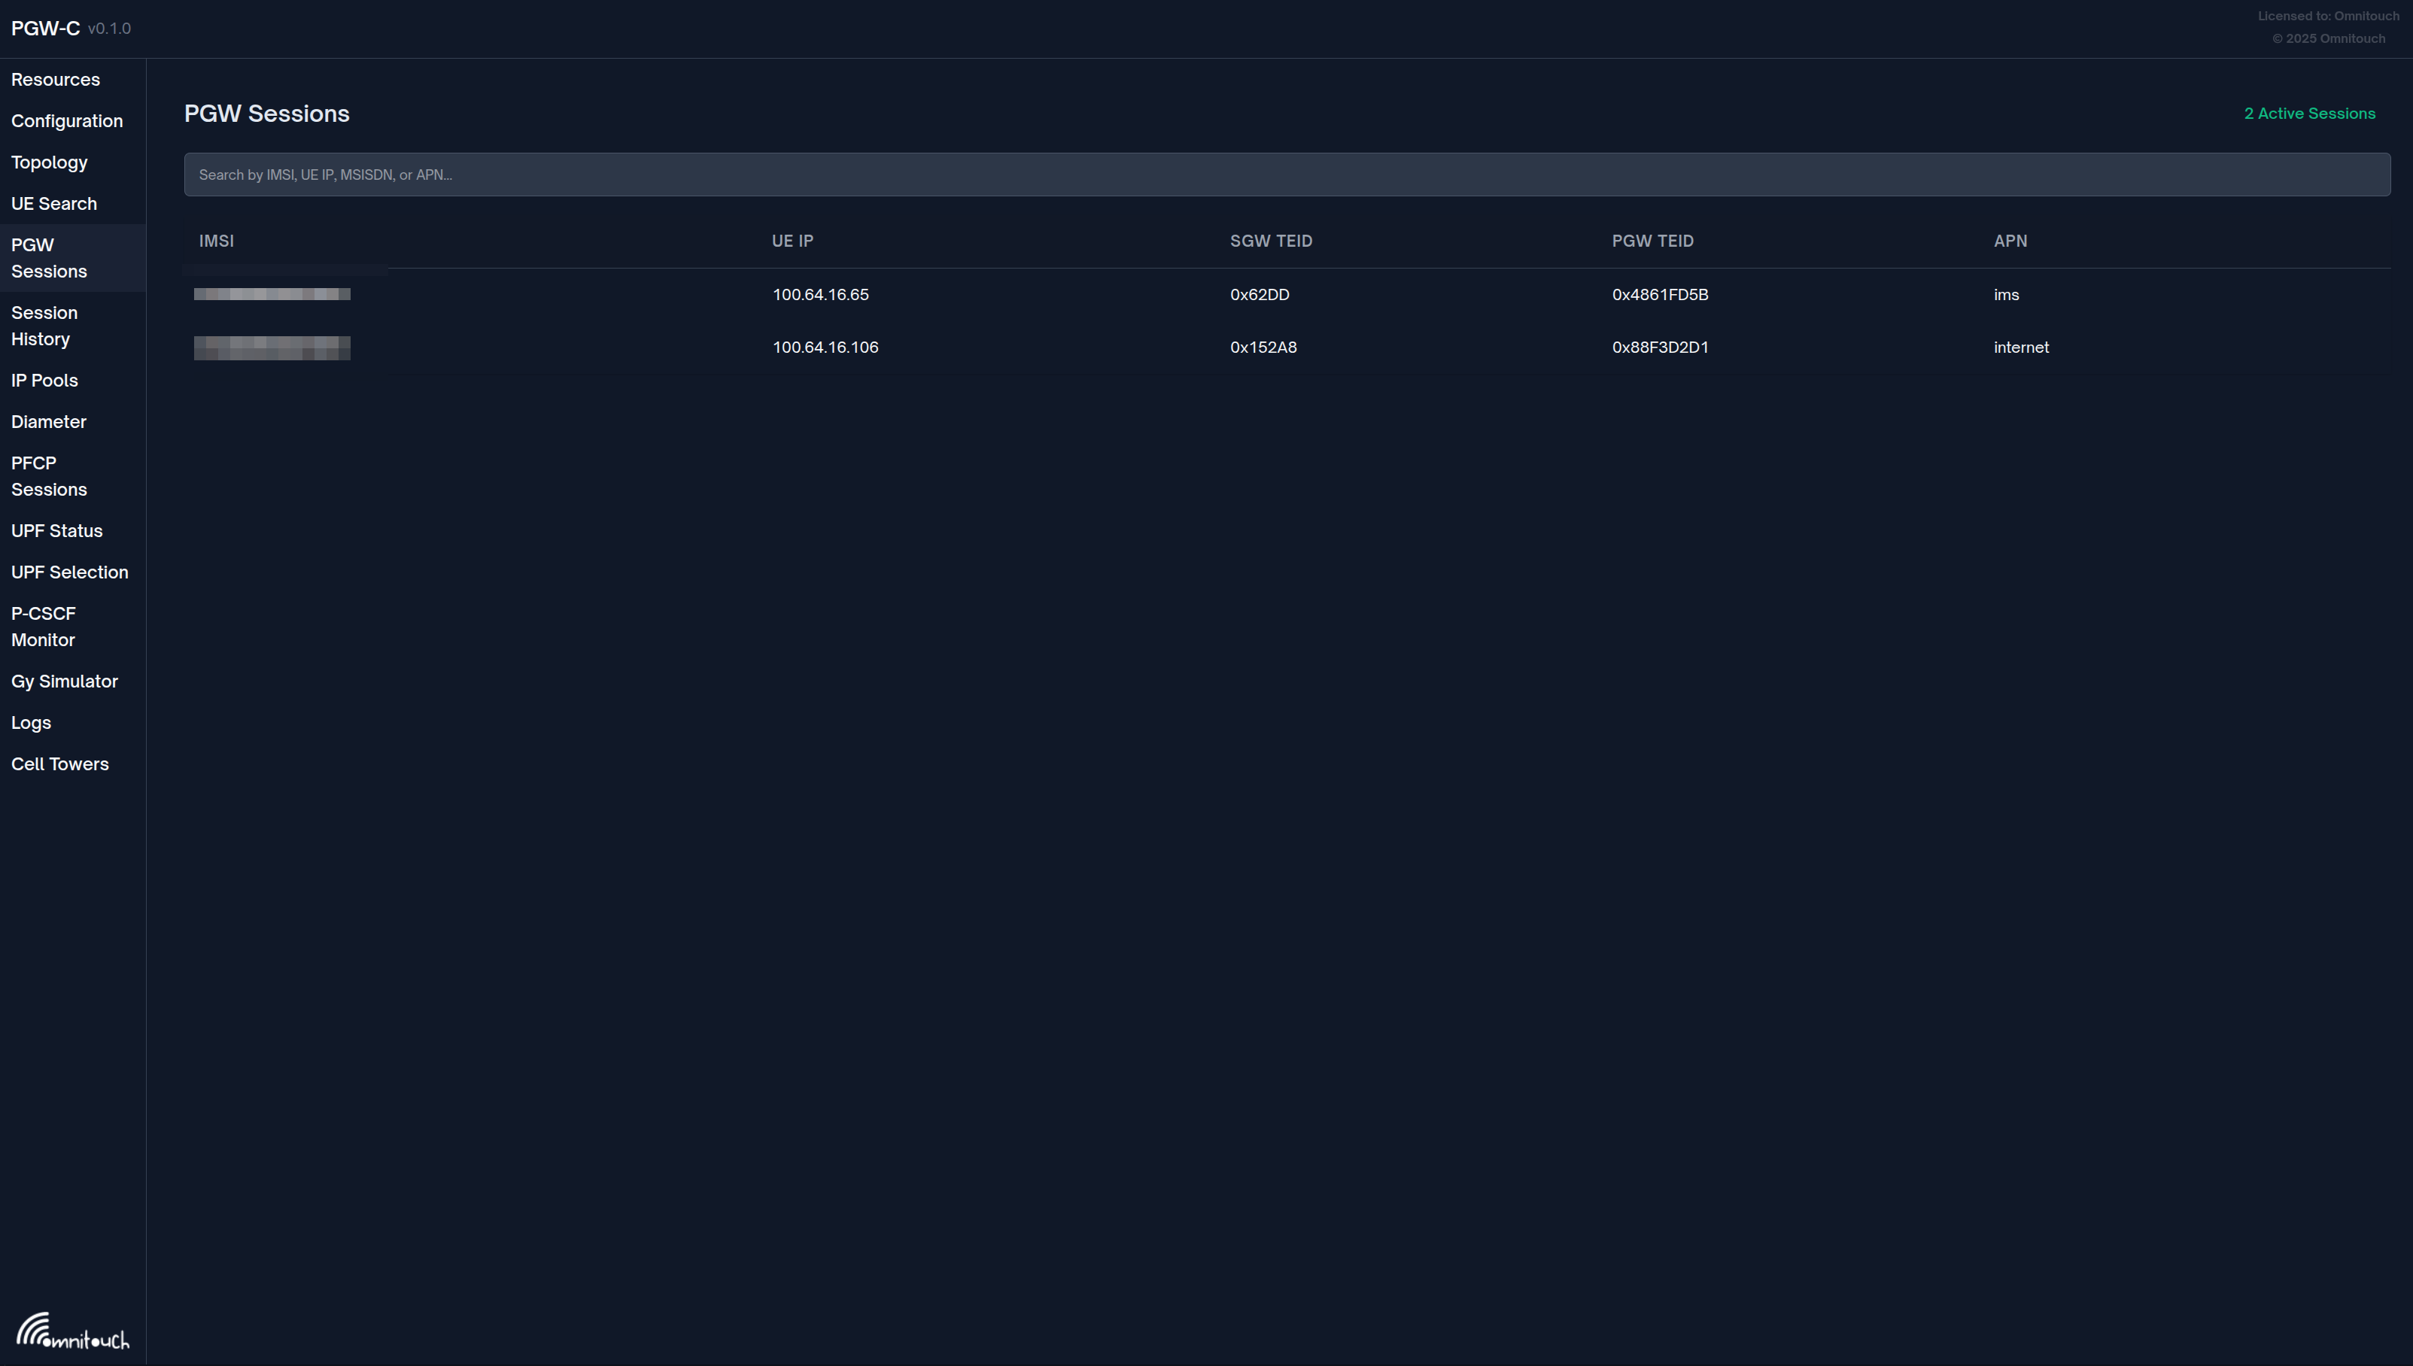
Task: Open the PFCP Sessions page
Action: tap(49, 475)
